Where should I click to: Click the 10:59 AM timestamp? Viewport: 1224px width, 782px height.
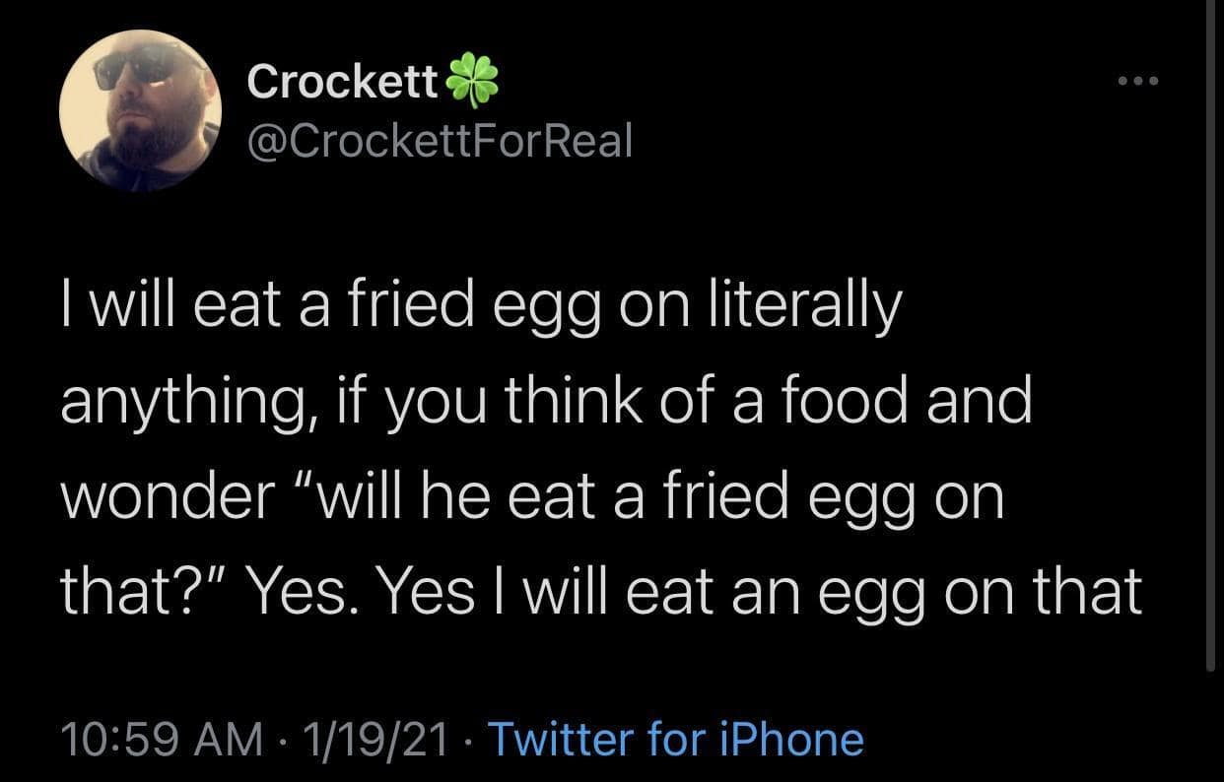pyautogui.click(x=161, y=739)
